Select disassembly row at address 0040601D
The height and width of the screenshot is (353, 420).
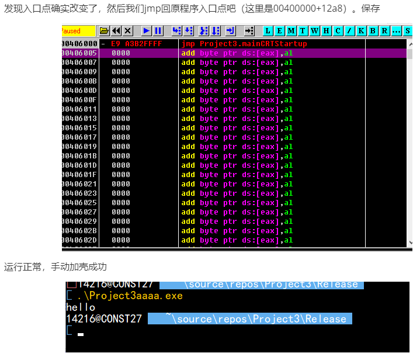[x=234, y=165]
